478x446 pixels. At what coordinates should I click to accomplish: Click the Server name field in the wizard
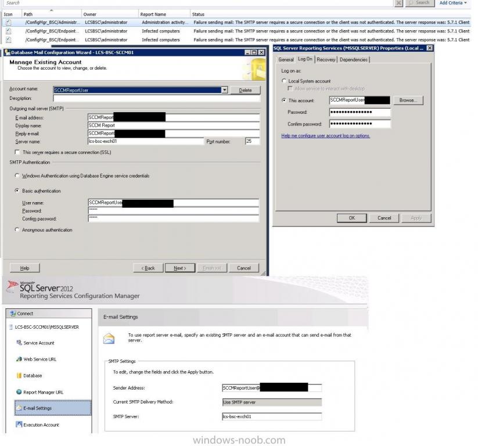click(x=146, y=141)
